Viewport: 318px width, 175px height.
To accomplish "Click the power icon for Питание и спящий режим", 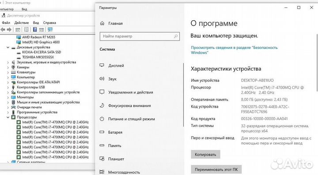I will tap(102, 119).
